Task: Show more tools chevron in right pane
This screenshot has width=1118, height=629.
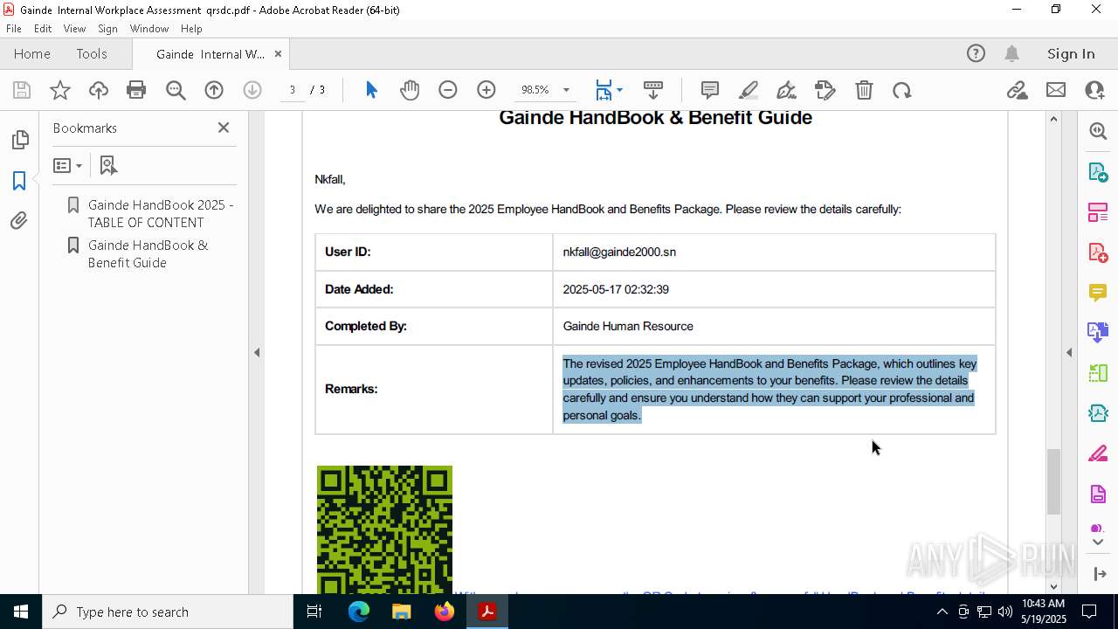Action: click(1098, 543)
